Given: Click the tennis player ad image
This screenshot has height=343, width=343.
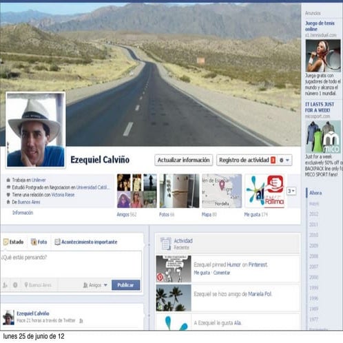Looking at the screenshot, I should pyautogui.click(x=323, y=56).
